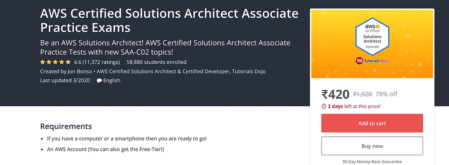Click the English language speech bubble icon
Image resolution: width=449 pixels, height=165 pixels.
(x=99, y=81)
